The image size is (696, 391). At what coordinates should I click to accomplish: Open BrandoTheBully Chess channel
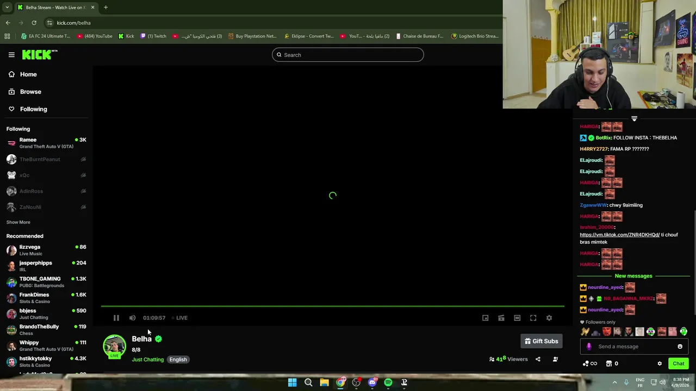[46, 330]
